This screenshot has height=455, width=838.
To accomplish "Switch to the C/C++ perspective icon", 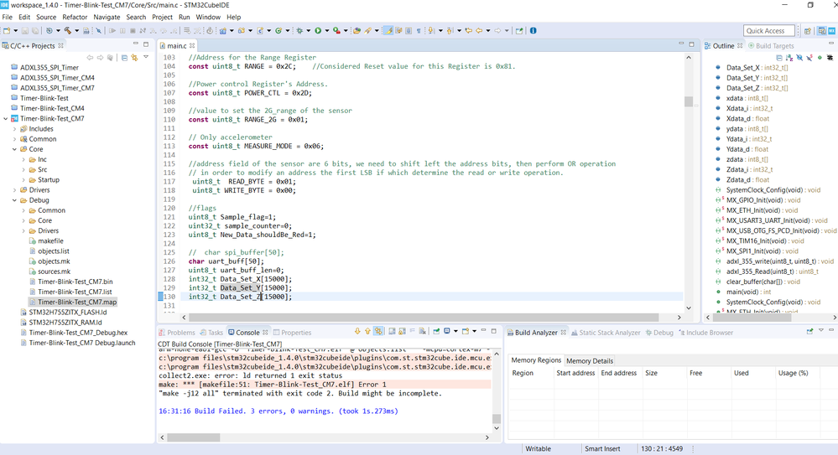I will [x=821, y=31].
